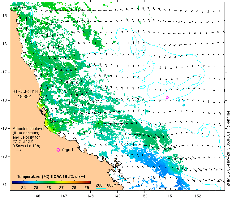The width and height of the screenshot is (232, 198).
Task: Click the 151 longitude axis label
Action: (x=171, y=196)
